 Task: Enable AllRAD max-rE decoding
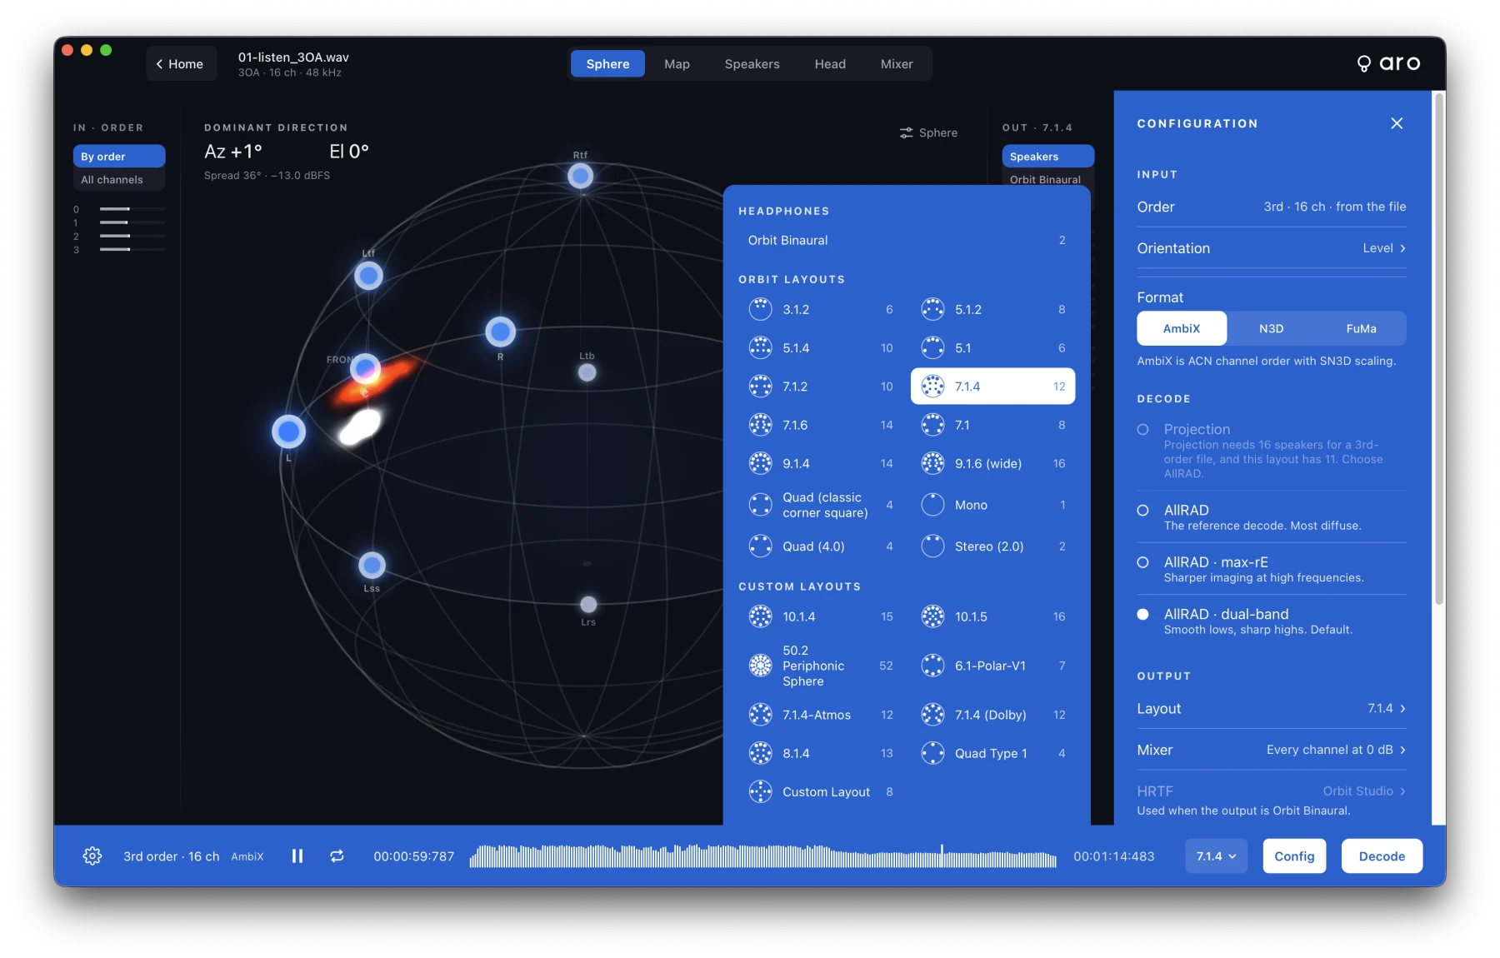point(1142,562)
